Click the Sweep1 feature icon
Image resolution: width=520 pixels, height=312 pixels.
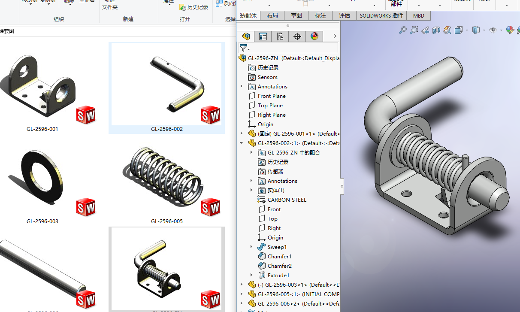pos(261,247)
